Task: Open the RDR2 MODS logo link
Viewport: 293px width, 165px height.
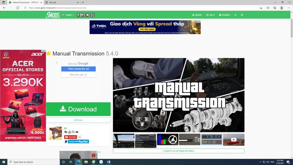Action: point(86,15)
